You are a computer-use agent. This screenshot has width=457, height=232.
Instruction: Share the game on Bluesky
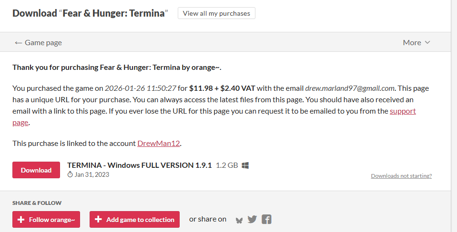tap(239, 220)
